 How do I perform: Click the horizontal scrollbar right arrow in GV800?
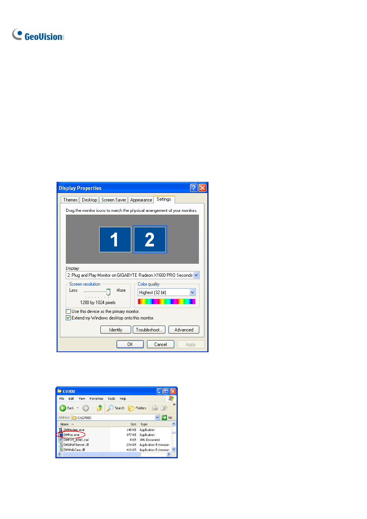[x=168, y=454]
